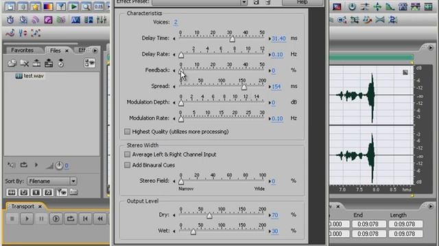Click the Dry output value 70
Image resolution: width=439 pixels, height=246 pixels.
[x=275, y=215]
